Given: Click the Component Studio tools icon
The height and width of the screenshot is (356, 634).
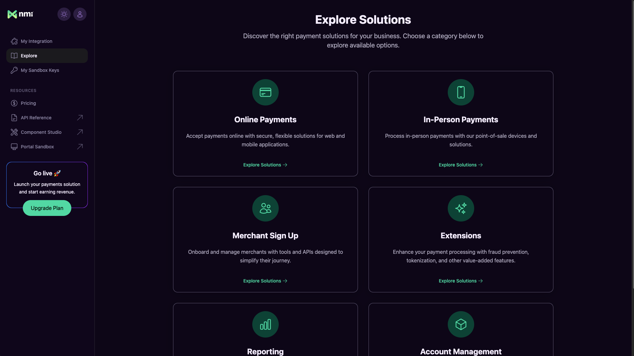Looking at the screenshot, I should [x=14, y=132].
